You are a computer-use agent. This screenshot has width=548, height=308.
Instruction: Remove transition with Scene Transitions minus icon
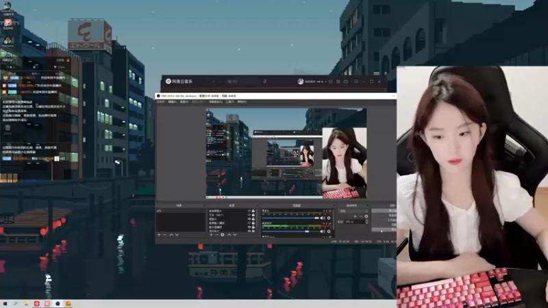click(361, 216)
